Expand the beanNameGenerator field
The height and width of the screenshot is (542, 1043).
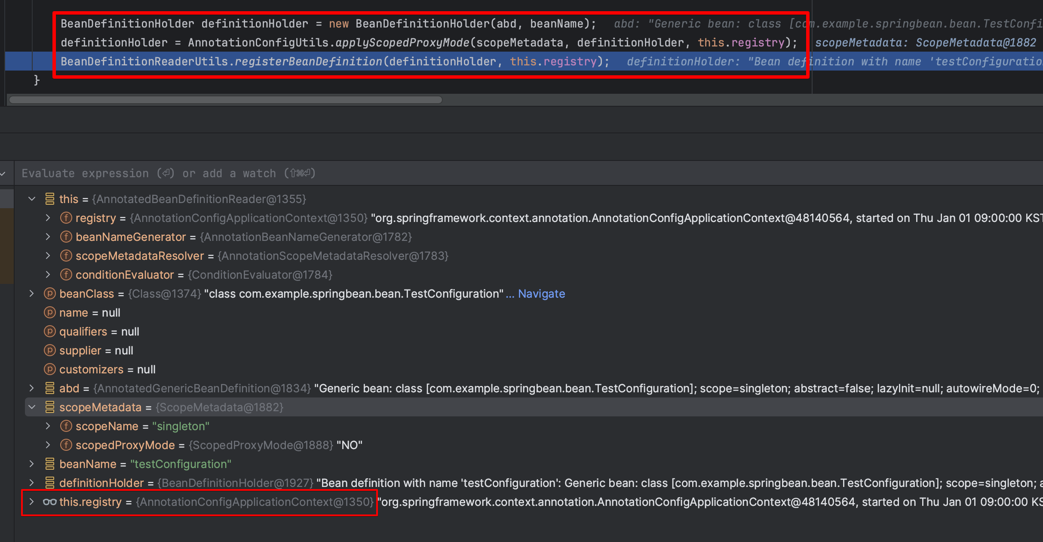tap(48, 237)
